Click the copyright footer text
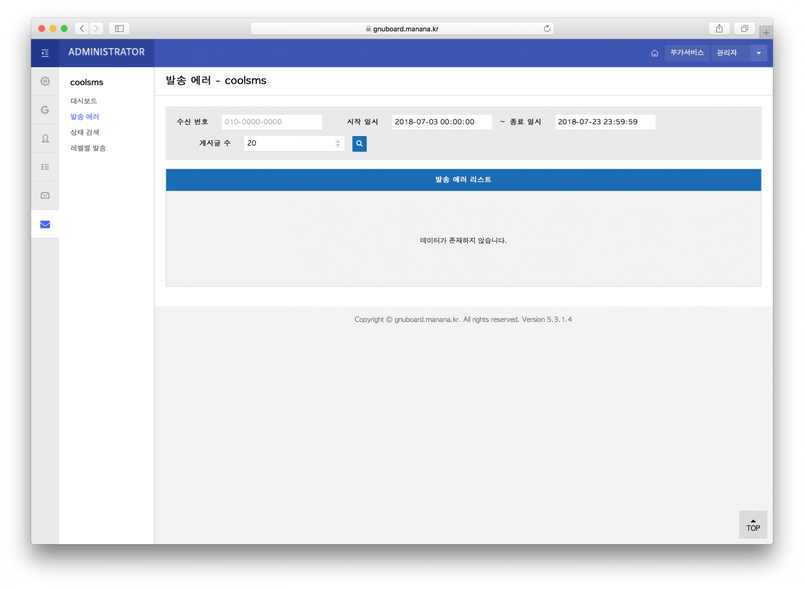This screenshot has height=589, width=804. point(463,319)
